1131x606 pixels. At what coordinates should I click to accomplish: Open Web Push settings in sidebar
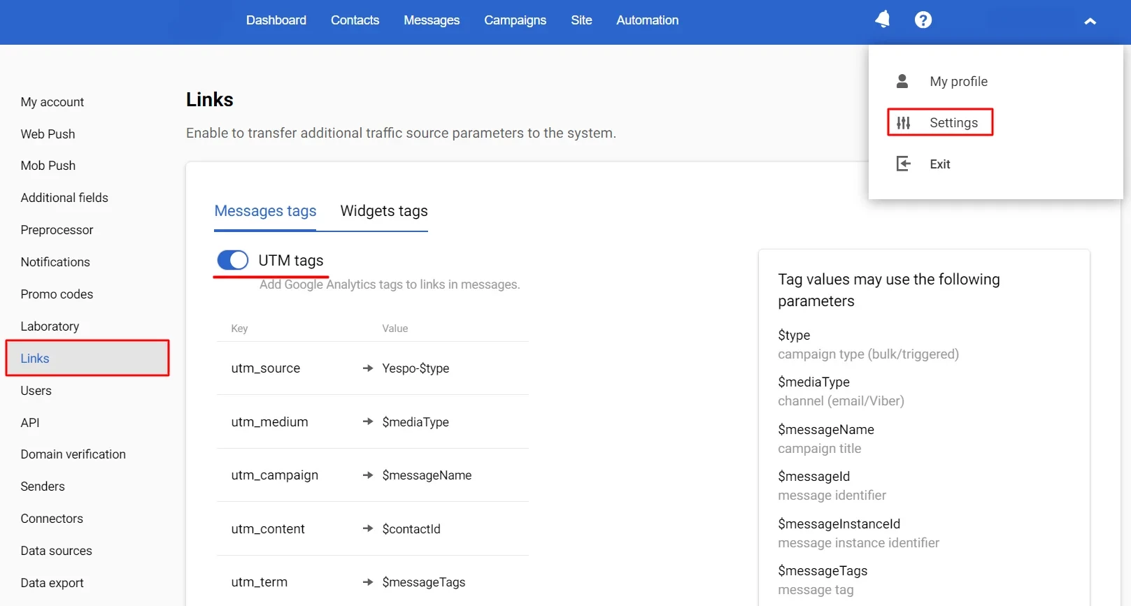coord(48,134)
